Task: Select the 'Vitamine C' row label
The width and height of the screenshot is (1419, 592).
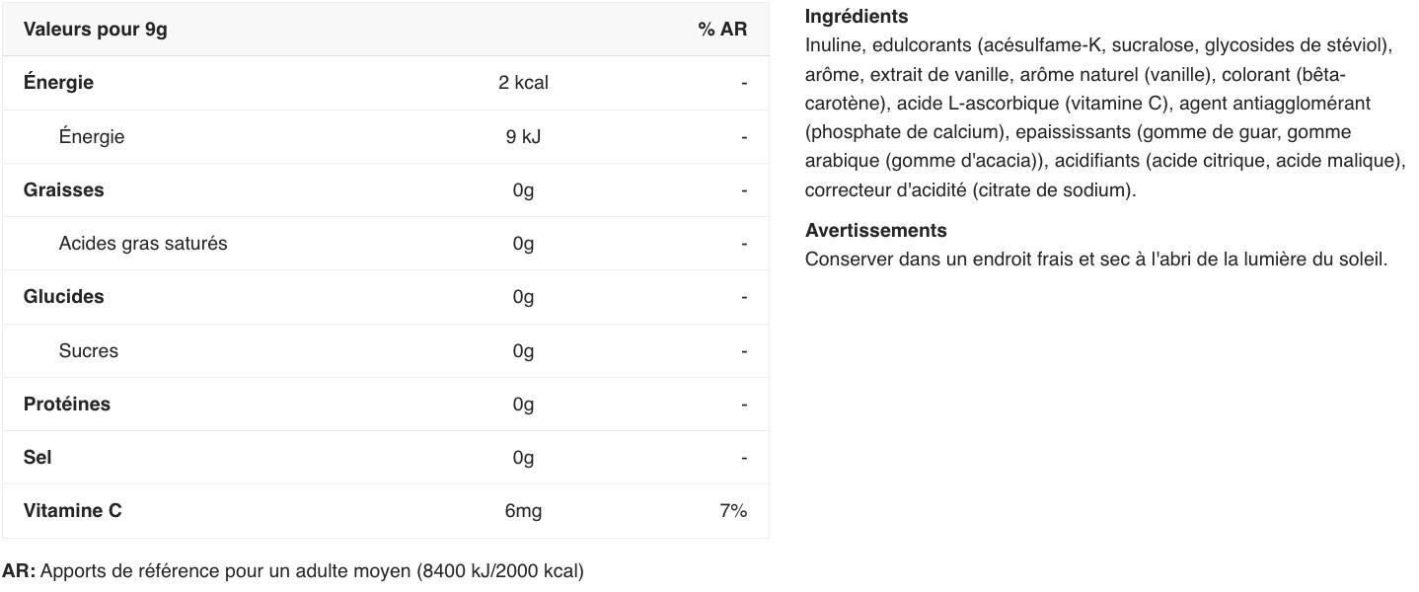Action: click(72, 510)
